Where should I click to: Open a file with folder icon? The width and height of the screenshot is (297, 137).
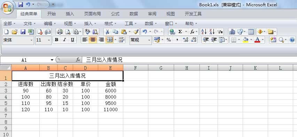(15, 32)
